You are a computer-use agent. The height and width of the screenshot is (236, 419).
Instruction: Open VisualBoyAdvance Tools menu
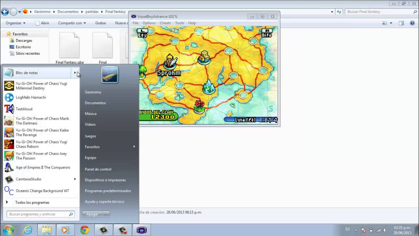tap(179, 23)
